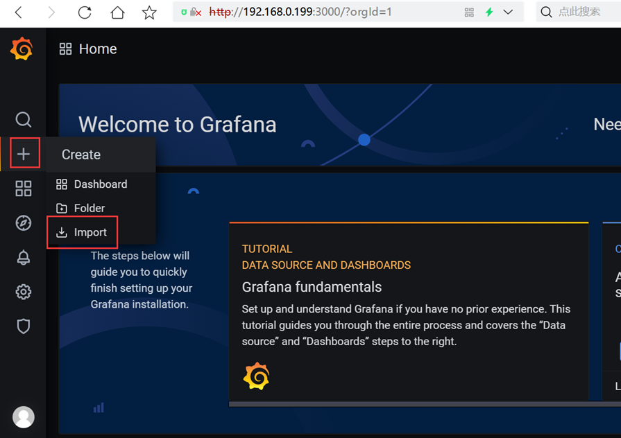Click the Welcome to Grafana heading
The image size is (621, 438).
point(178,125)
